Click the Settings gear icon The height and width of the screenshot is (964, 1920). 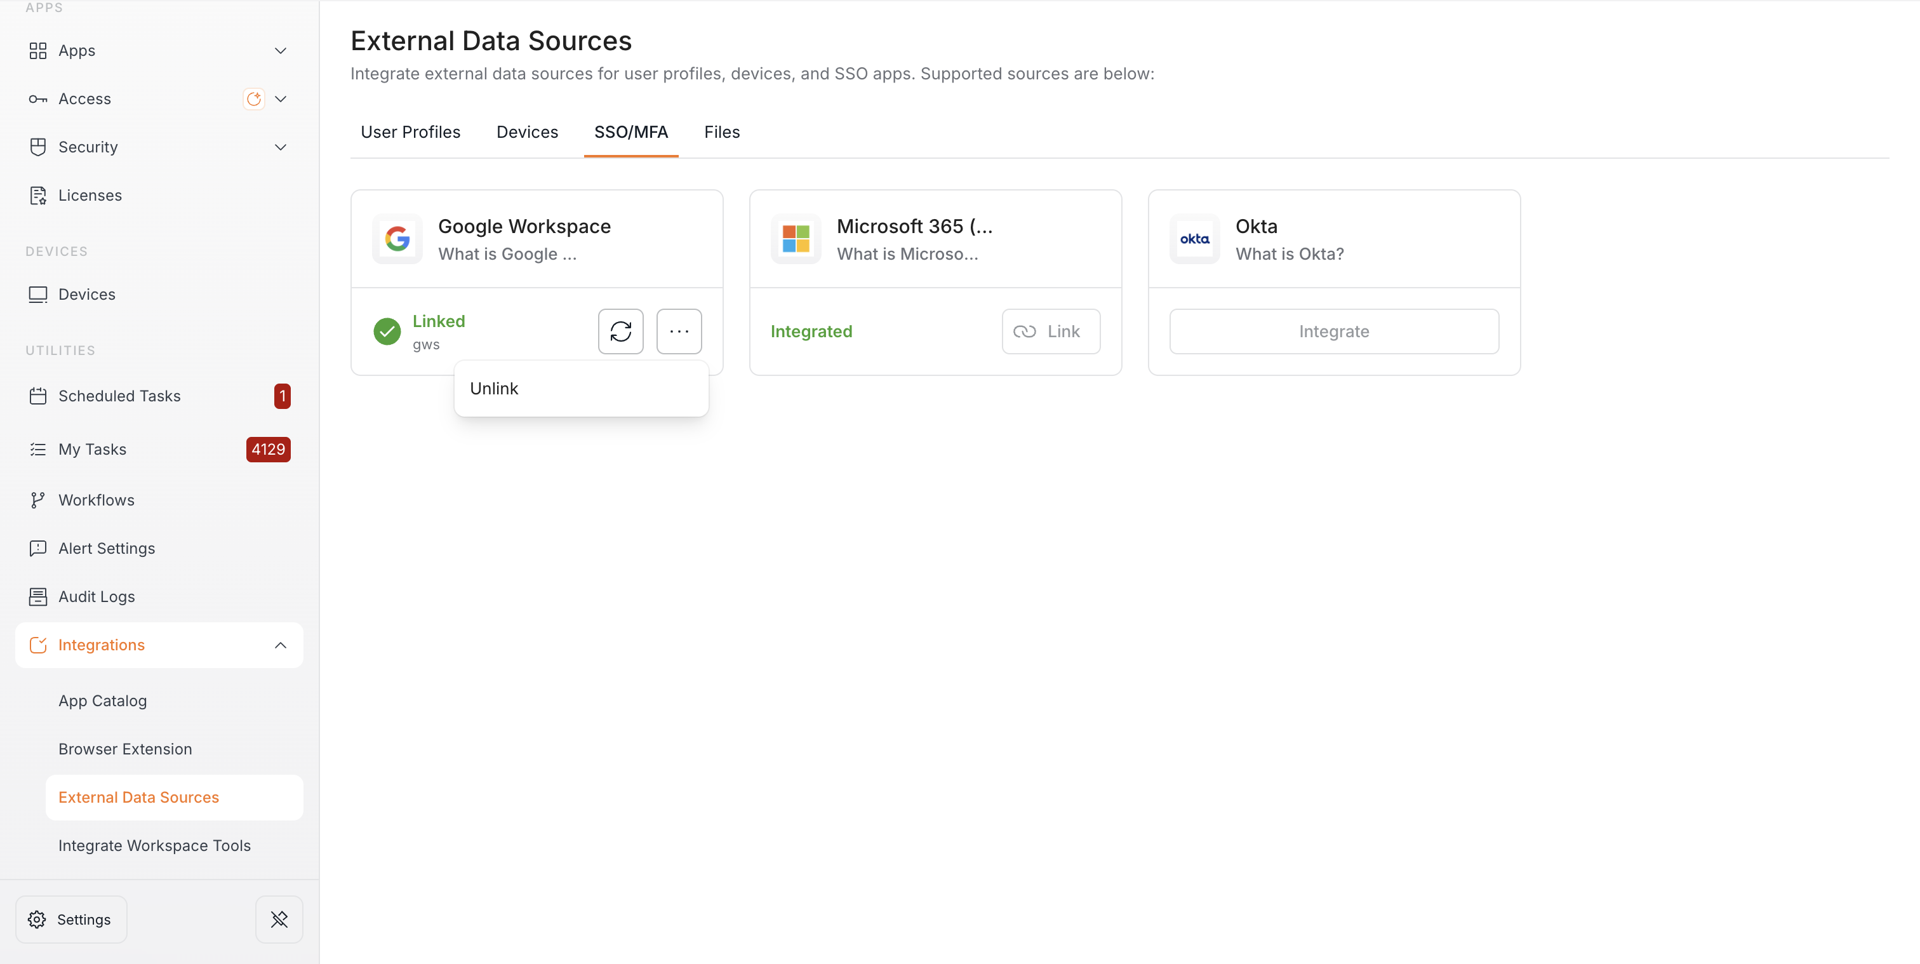37,920
